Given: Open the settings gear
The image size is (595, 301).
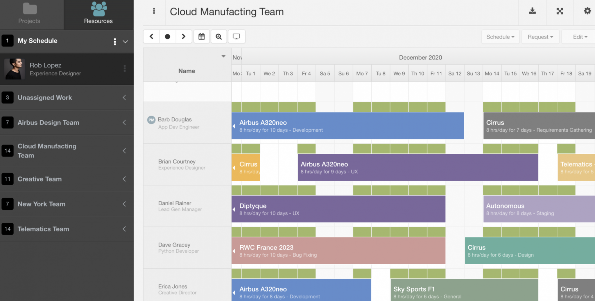Looking at the screenshot, I should coord(587,11).
